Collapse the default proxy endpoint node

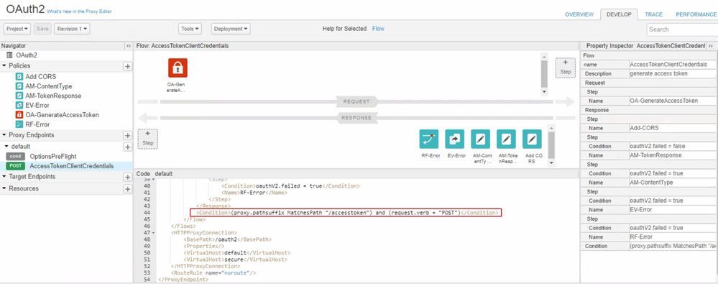[x=6, y=147]
